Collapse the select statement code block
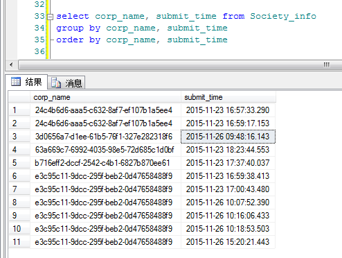Viewport: 342px width, 258px height. (50, 17)
